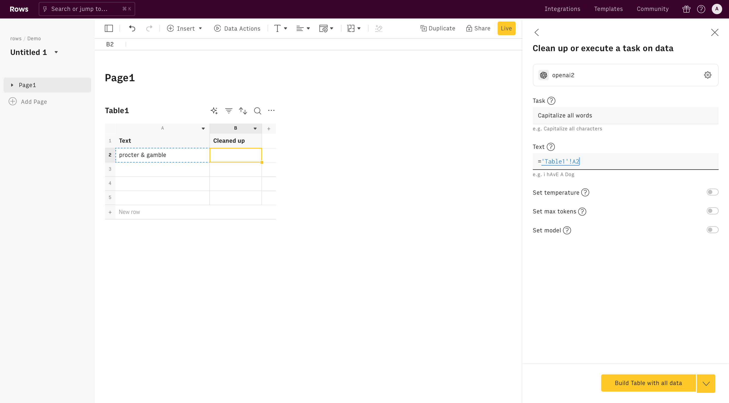
Task: Click the Task description input field
Action: 626,115
